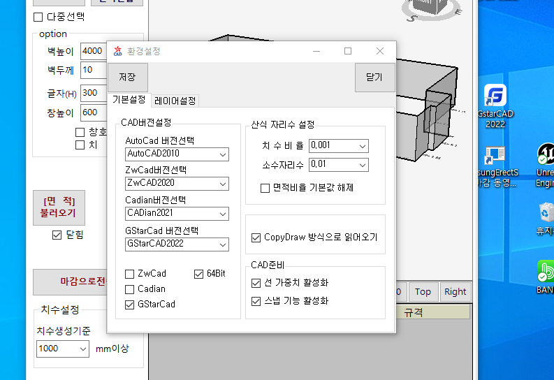Launch the BAND desktop app icon

(x=546, y=272)
